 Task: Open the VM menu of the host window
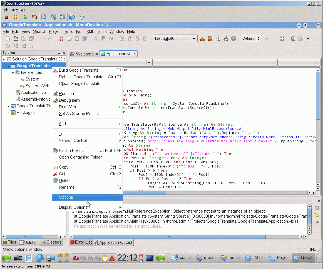tap(23, 10)
